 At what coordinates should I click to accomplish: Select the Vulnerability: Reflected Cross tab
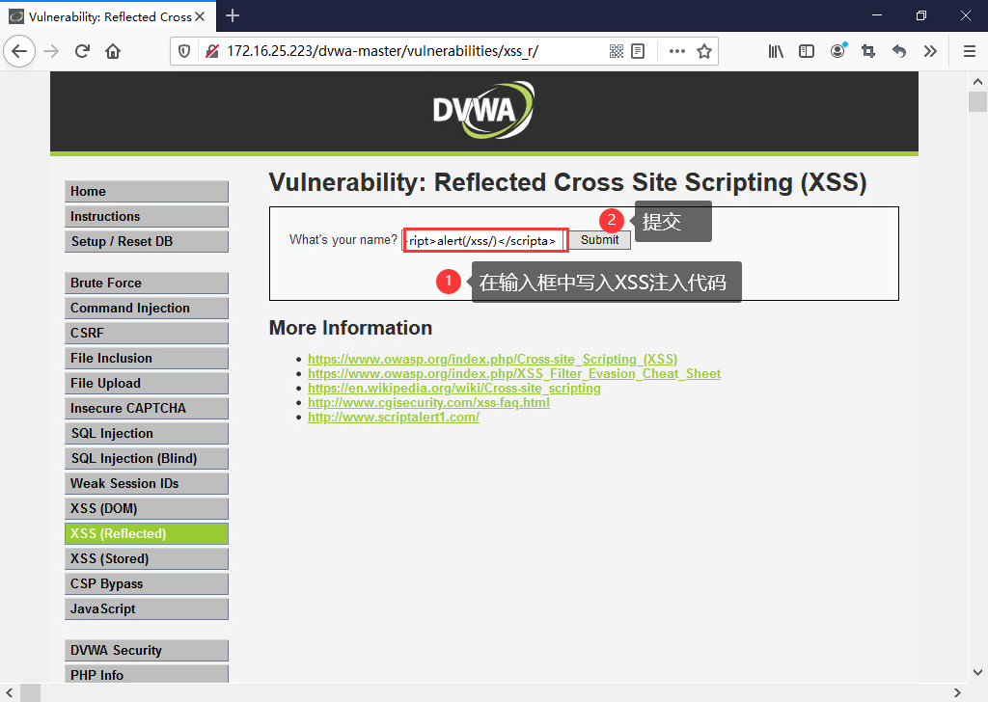tap(108, 16)
